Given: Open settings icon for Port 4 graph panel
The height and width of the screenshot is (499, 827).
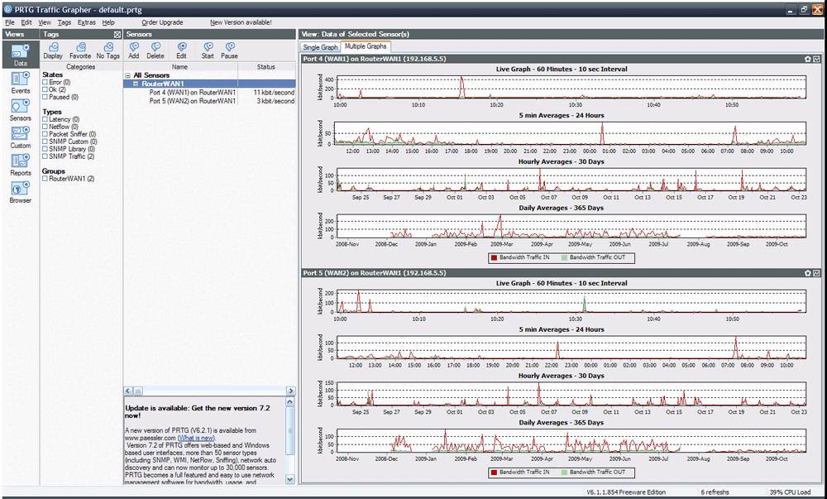Looking at the screenshot, I should point(807,59).
